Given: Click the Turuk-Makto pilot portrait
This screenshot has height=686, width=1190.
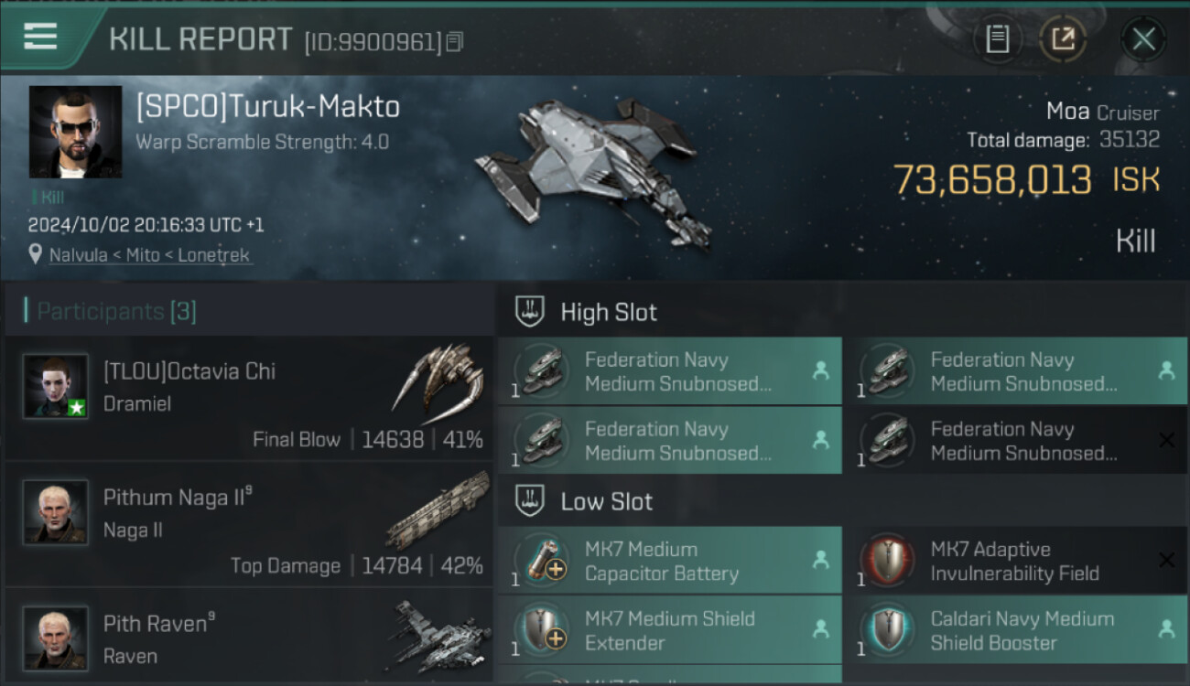Looking at the screenshot, I should click(x=75, y=132).
